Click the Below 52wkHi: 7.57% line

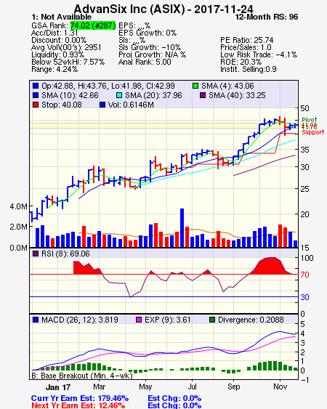coord(68,62)
